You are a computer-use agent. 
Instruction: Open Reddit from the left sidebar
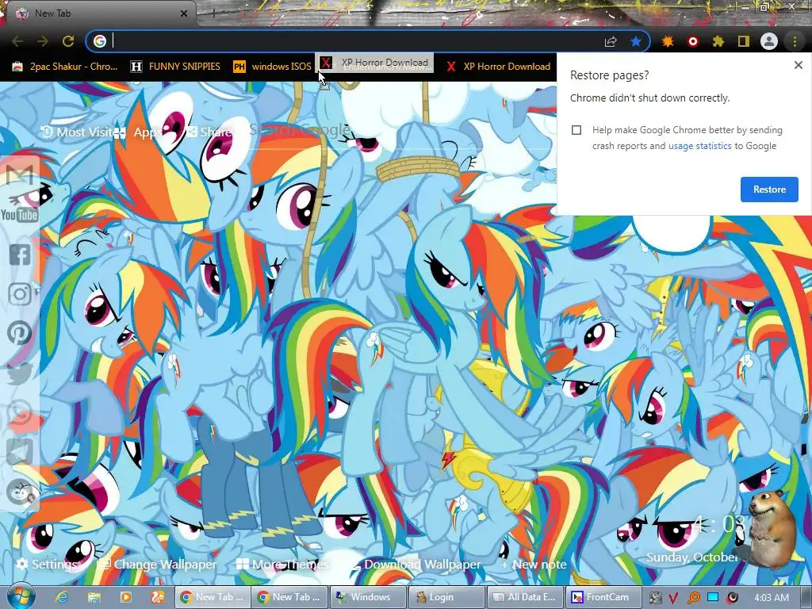point(20,492)
